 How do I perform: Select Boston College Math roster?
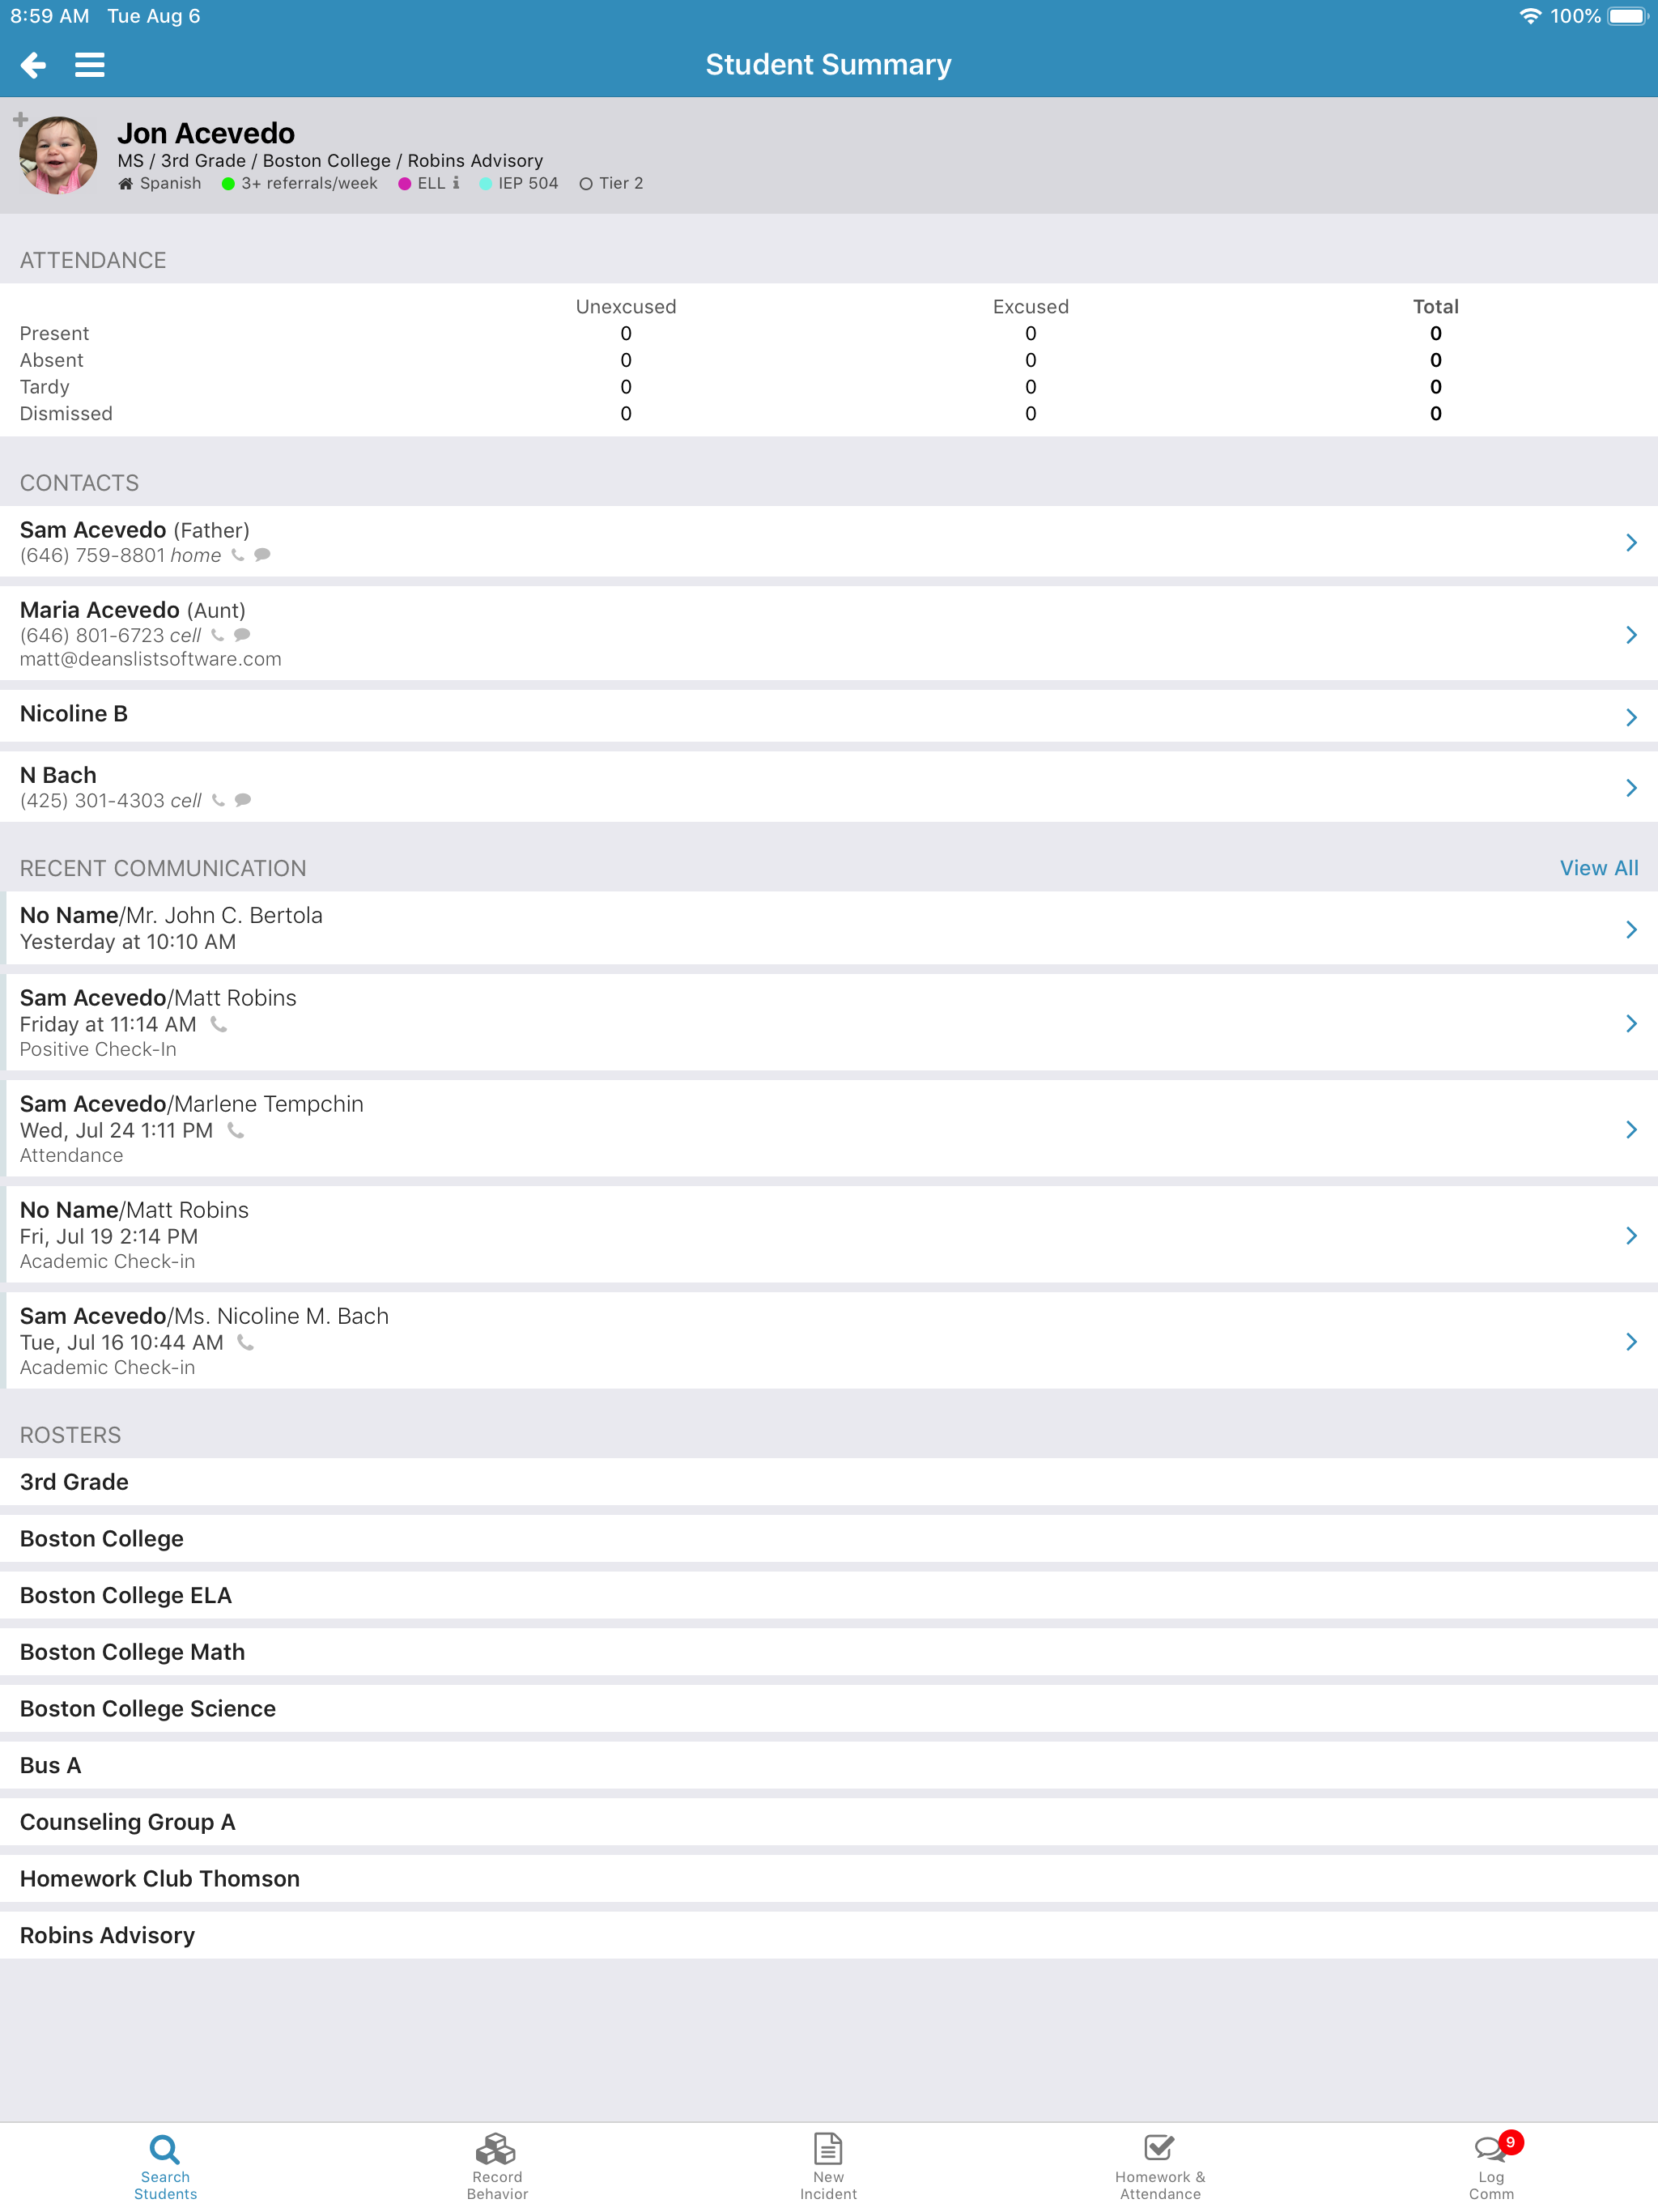click(829, 1652)
